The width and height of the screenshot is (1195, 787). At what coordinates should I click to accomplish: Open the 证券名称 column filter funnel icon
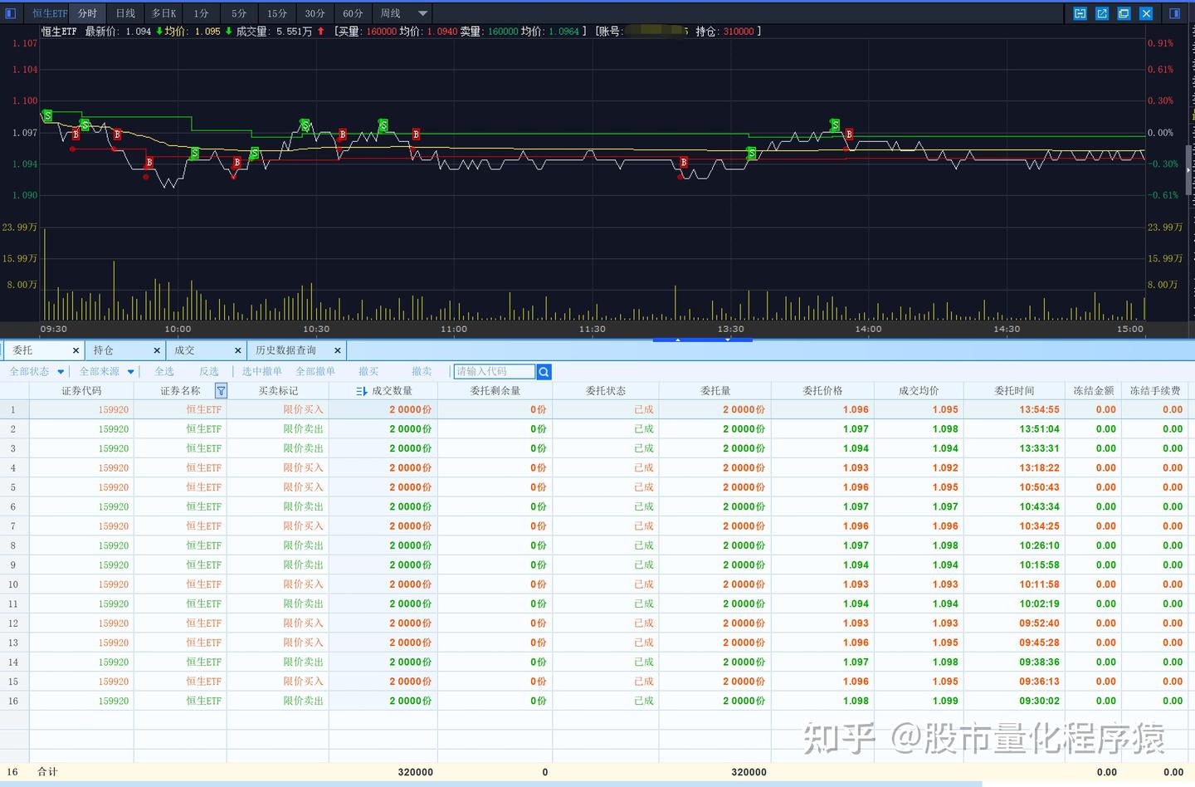tap(221, 391)
